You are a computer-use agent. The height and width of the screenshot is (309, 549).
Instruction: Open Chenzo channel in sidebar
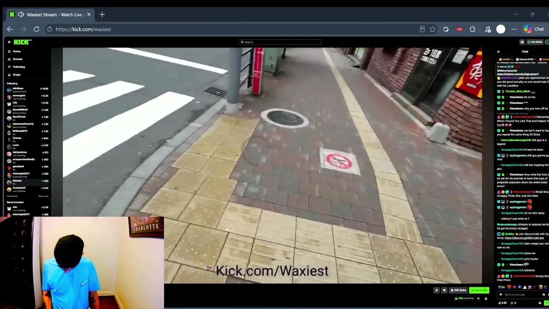(x=27, y=139)
